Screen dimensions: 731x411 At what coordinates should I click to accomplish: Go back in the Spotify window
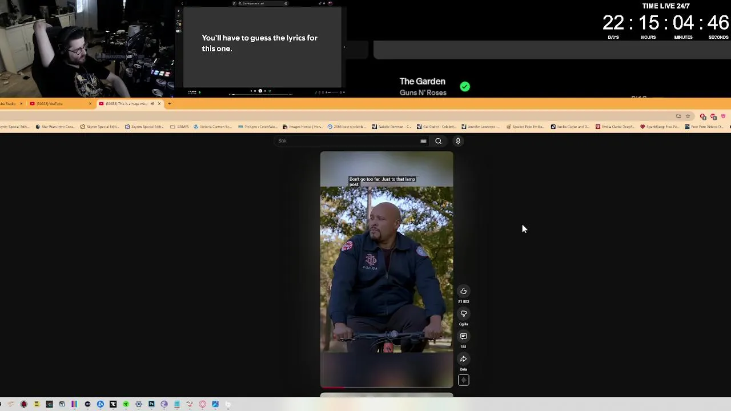(x=182, y=3)
